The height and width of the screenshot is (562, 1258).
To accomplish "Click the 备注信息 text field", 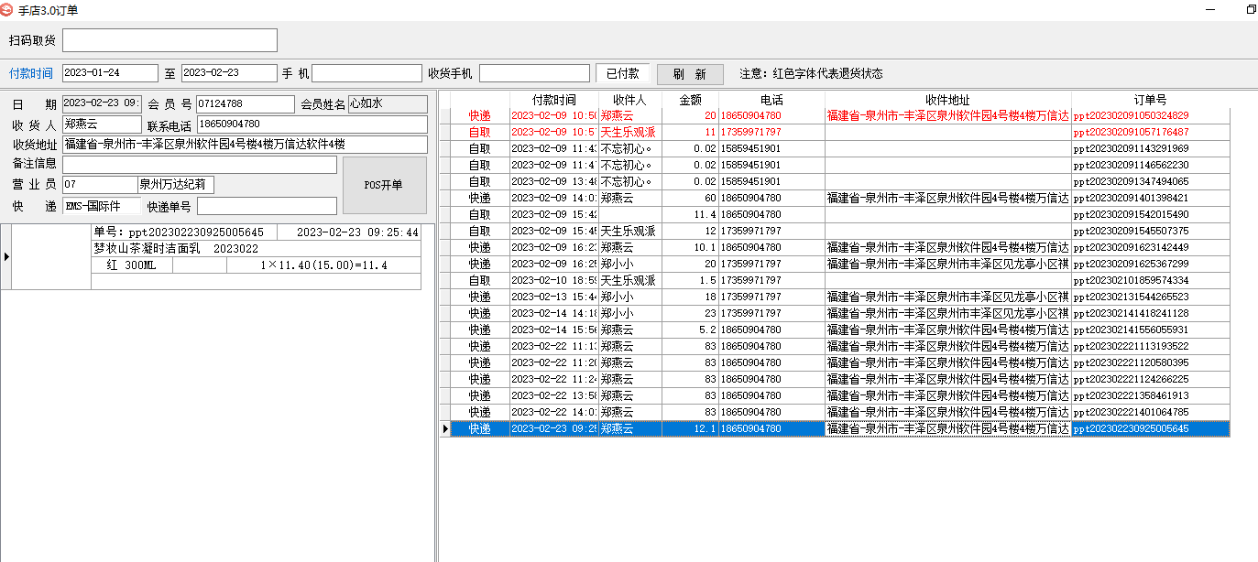I will point(199,165).
